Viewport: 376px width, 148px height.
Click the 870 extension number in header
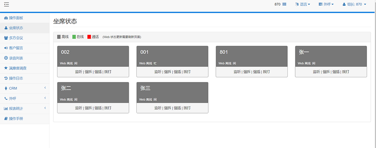(x=277, y=4)
